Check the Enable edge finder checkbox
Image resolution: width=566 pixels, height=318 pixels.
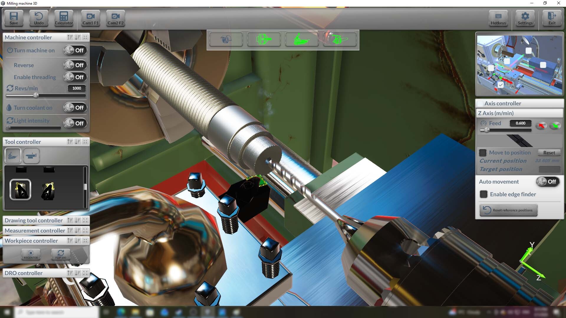point(483,194)
